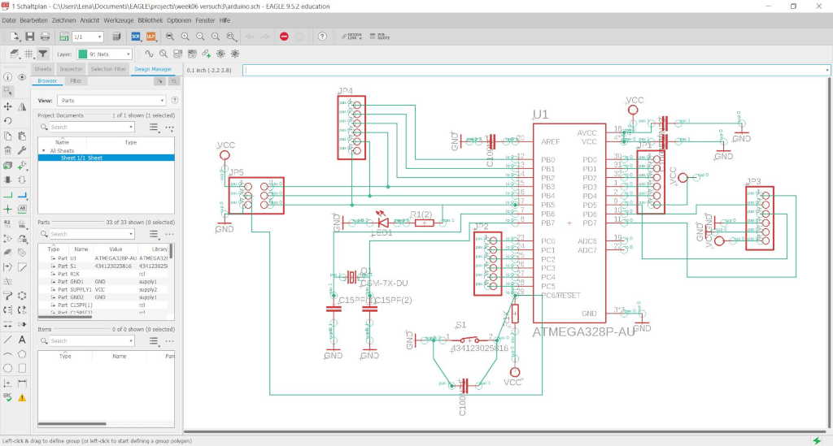Switch to the Filter sub-tab
Screen dimensions: 833x446
point(76,81)
